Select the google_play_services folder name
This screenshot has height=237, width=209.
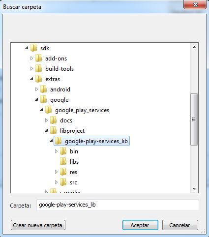coord(82,110)
